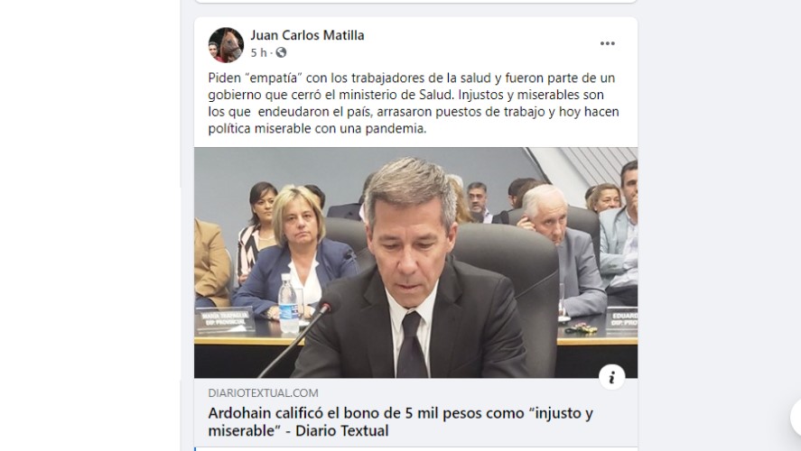The height and width of the screenshot is (451, 801).
Task: Open the Ardohain bono headline article link
Action: tap(401, 421)
